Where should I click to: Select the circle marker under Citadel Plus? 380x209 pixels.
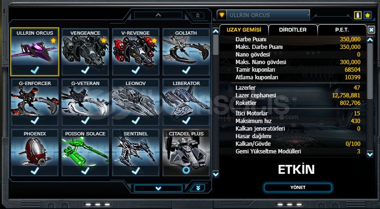point(186,171)
